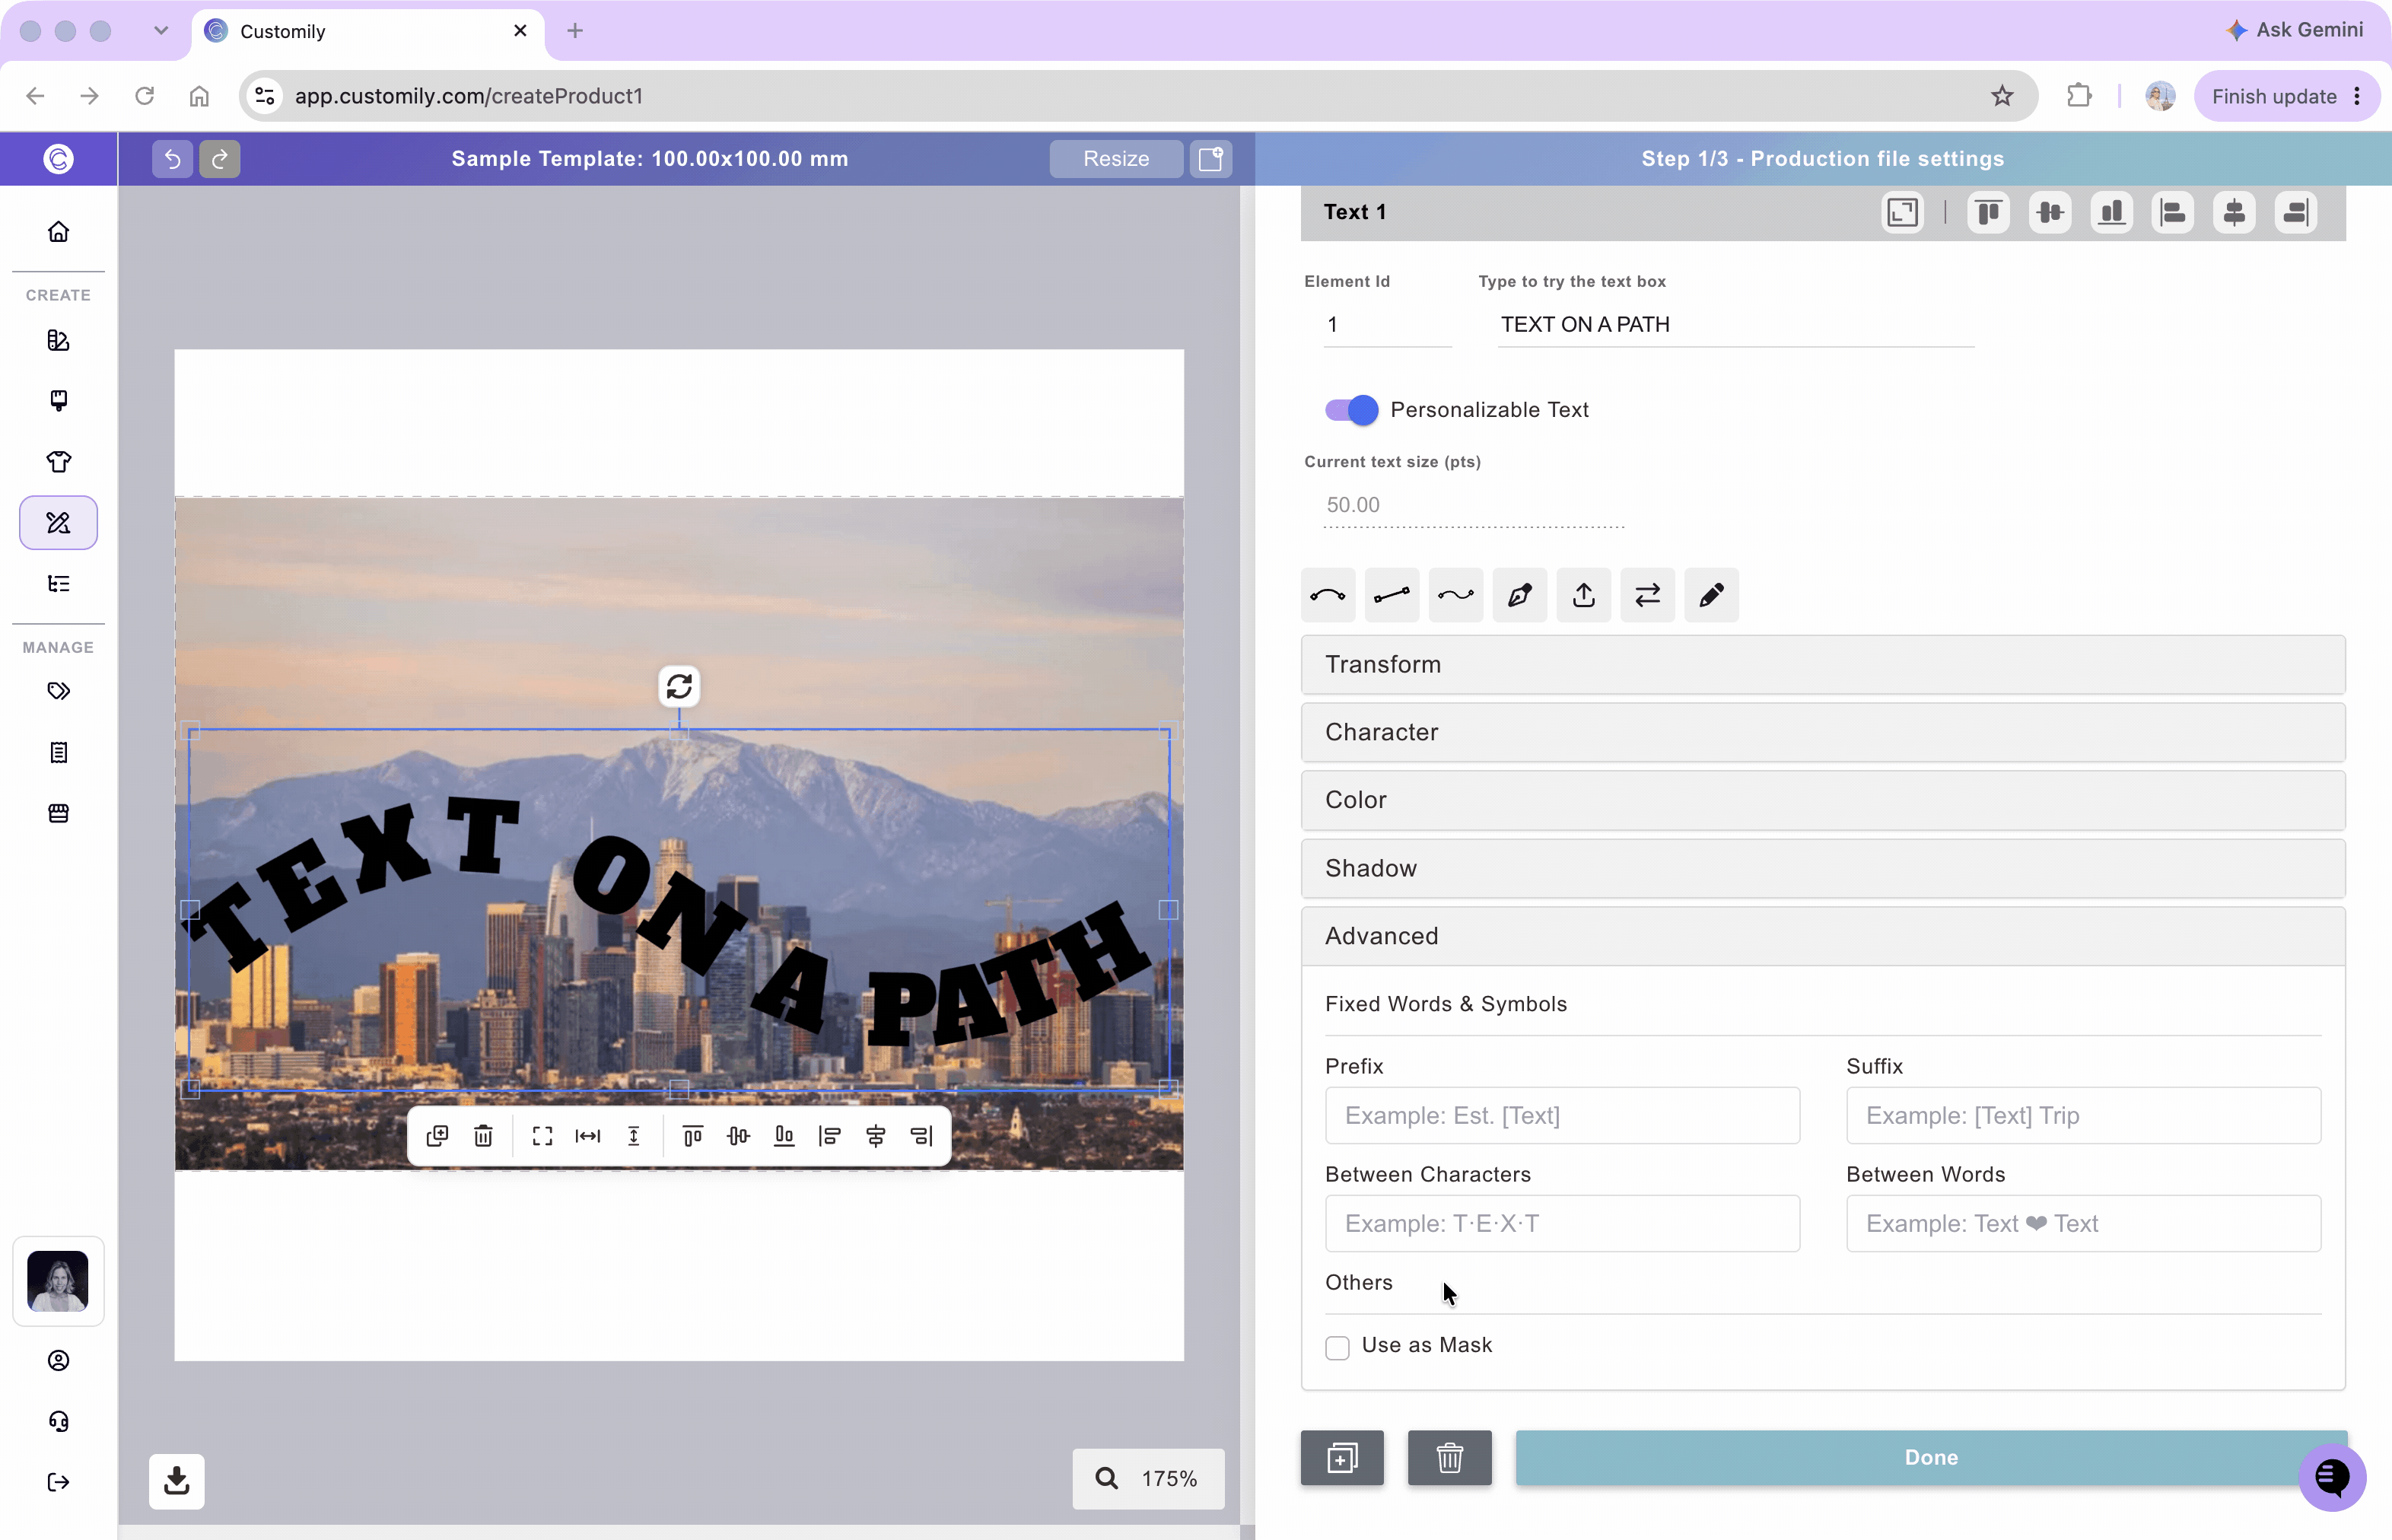Collapse the Advanced section
Image resolution: width=2392 pixels, height=1540 pixels.
(x=1823, y=936)
